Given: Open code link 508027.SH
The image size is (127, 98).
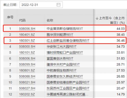Looking at the screenshot, I should [27, 88].
